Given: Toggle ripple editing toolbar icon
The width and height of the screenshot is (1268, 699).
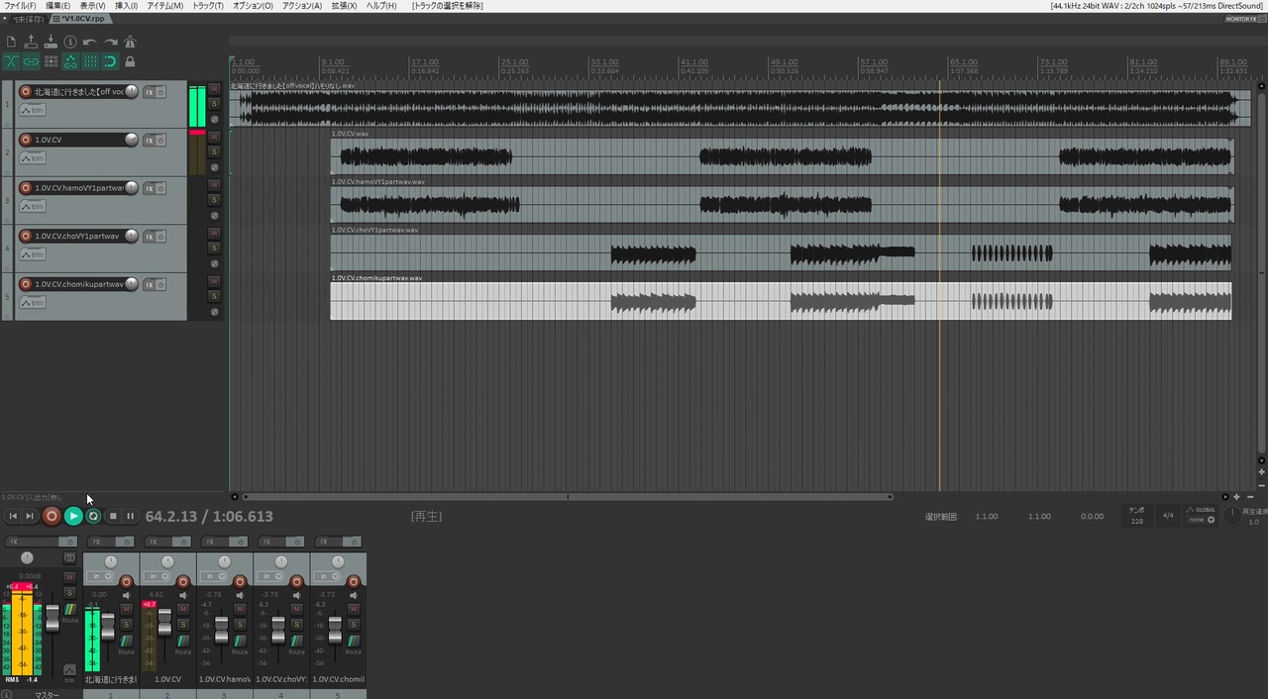Looking at the screenshot, I should 51,61.
